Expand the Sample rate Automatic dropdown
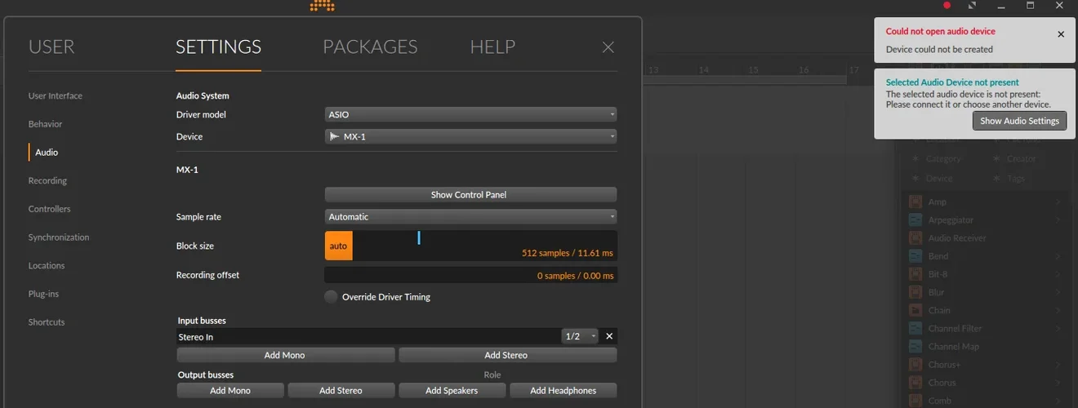Viewport: 1078px width, 408px height. (470, 216)
